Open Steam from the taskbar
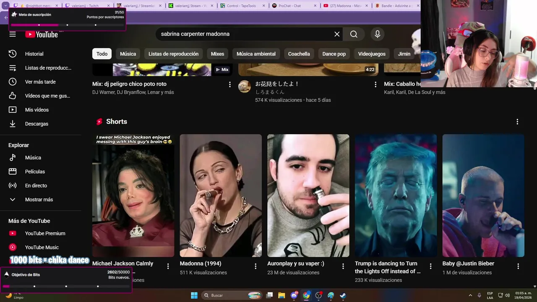The height and width of the screenshot is (302, 537). coord(343,295)
